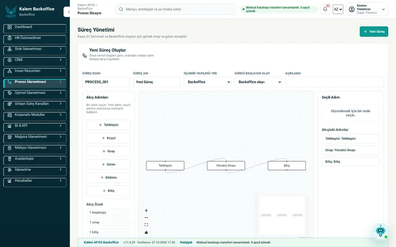396x247 pixels.
Task: Add an Onay step
Action: (108, 151)
